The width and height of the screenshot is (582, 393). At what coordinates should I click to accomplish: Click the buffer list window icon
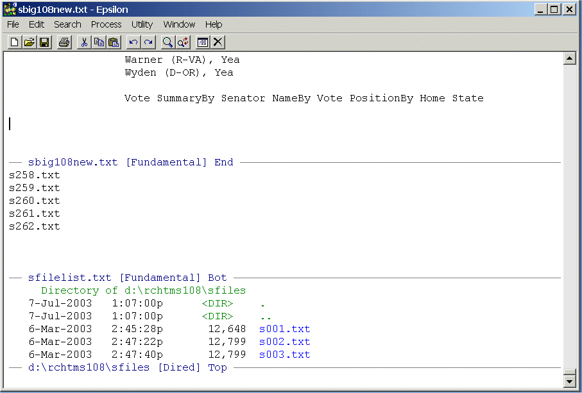coord(203,42)
